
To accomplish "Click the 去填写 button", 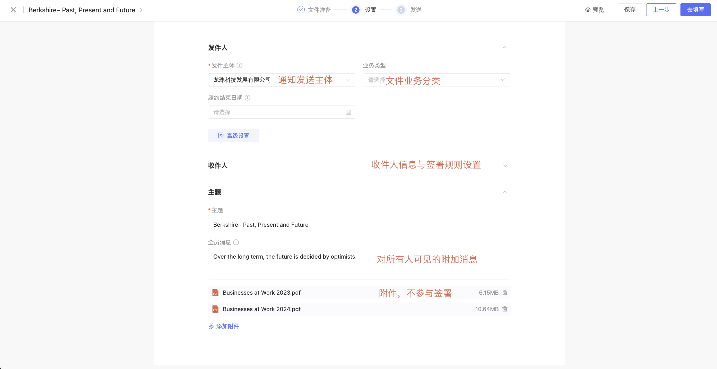I will (x=695, y=10).
